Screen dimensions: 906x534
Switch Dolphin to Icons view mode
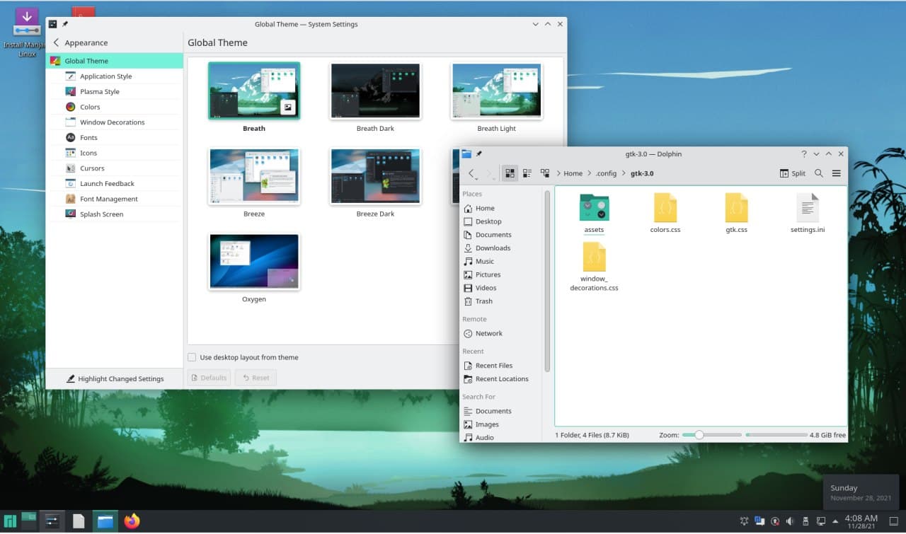pyautogui.click(x=510, y=173)
